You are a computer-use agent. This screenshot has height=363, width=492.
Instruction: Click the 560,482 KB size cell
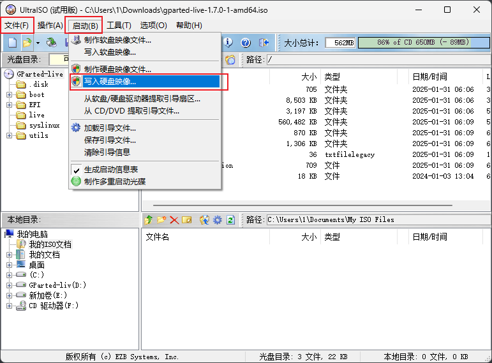coord(297,122)
